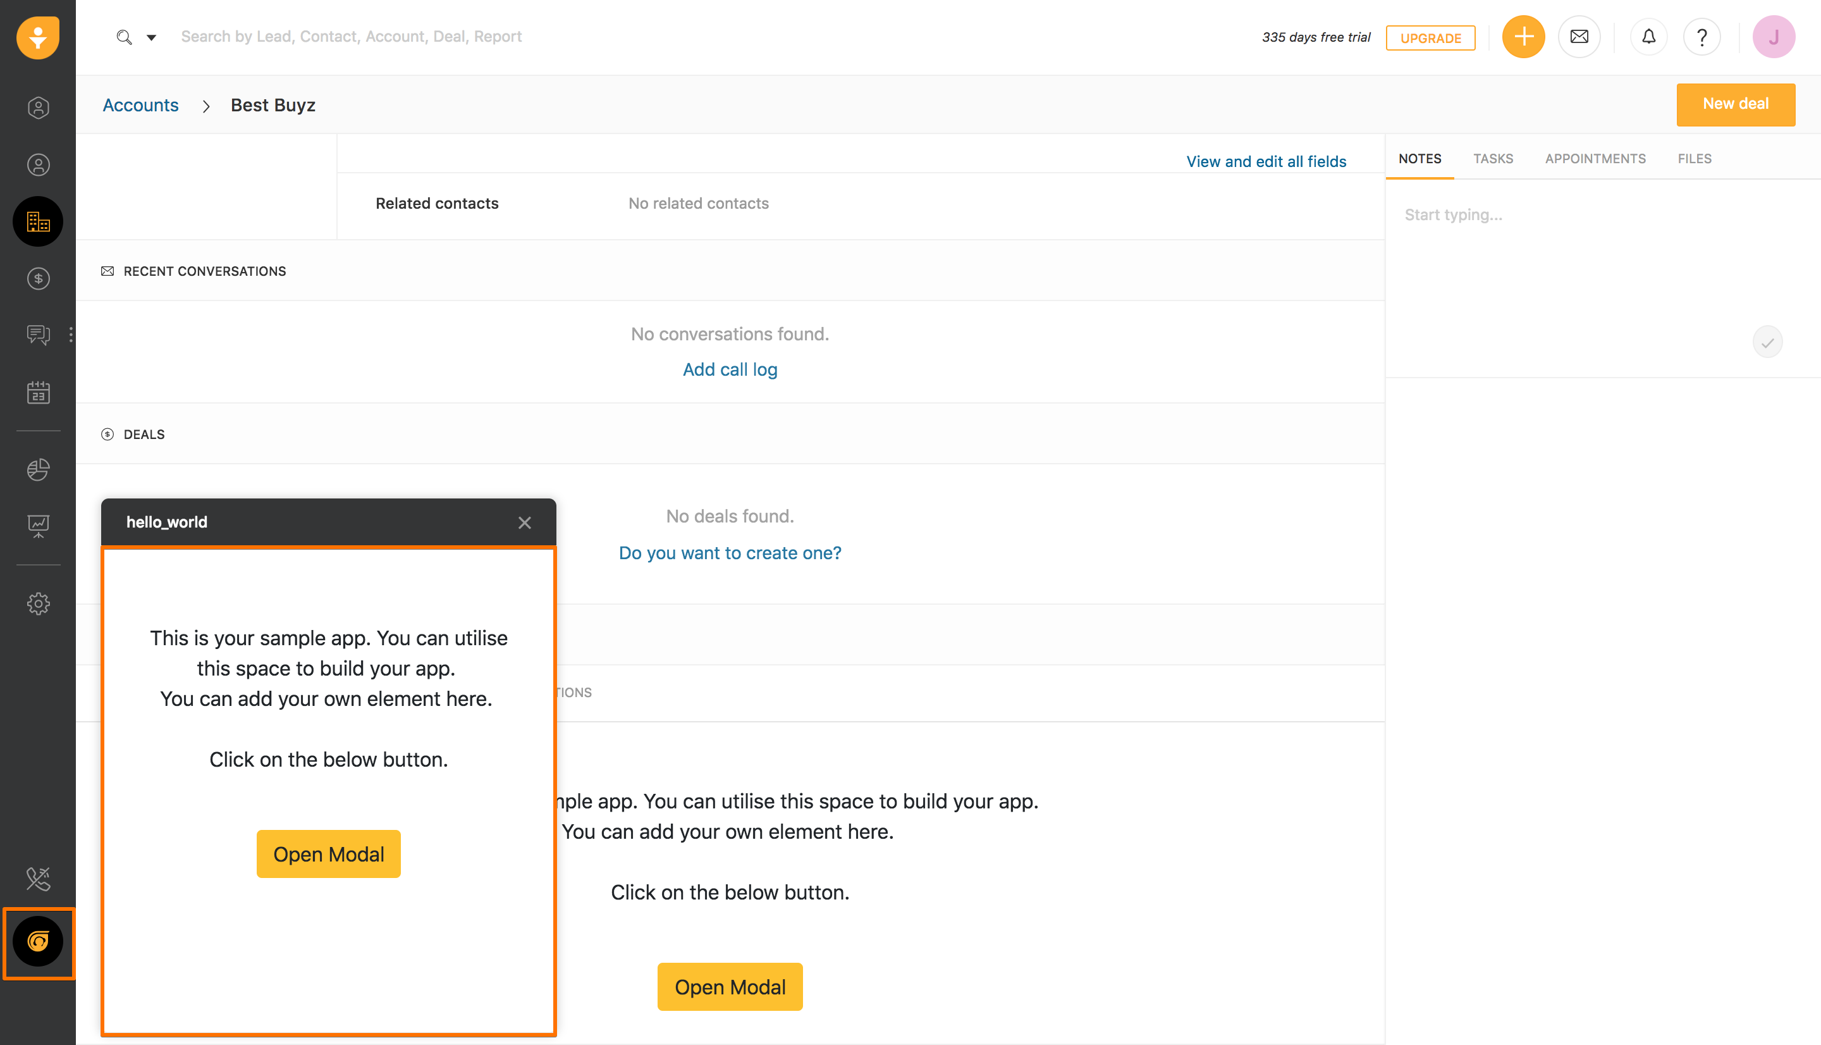The image size is (1821, 1045).
Task: Click the search magnifier icon
Action: point(124,37)
